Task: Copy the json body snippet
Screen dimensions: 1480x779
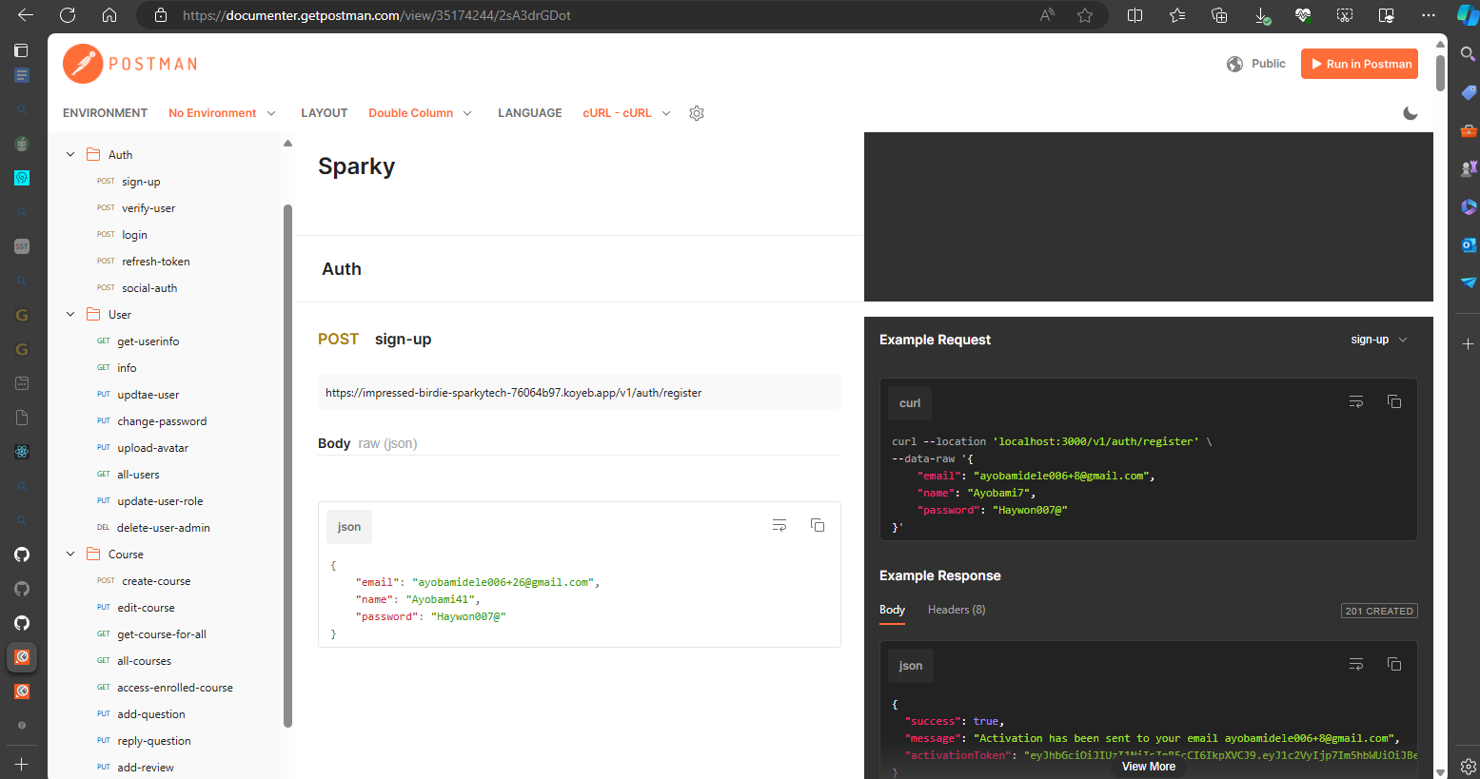Action: pos(818,525)
